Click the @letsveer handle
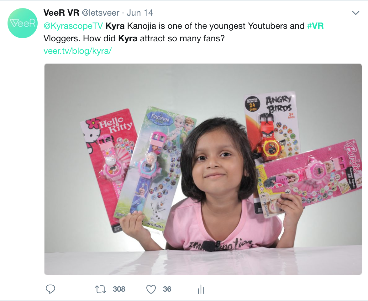Image resolution: width=368 pixels, height=301 pixels. click(100, 13)
